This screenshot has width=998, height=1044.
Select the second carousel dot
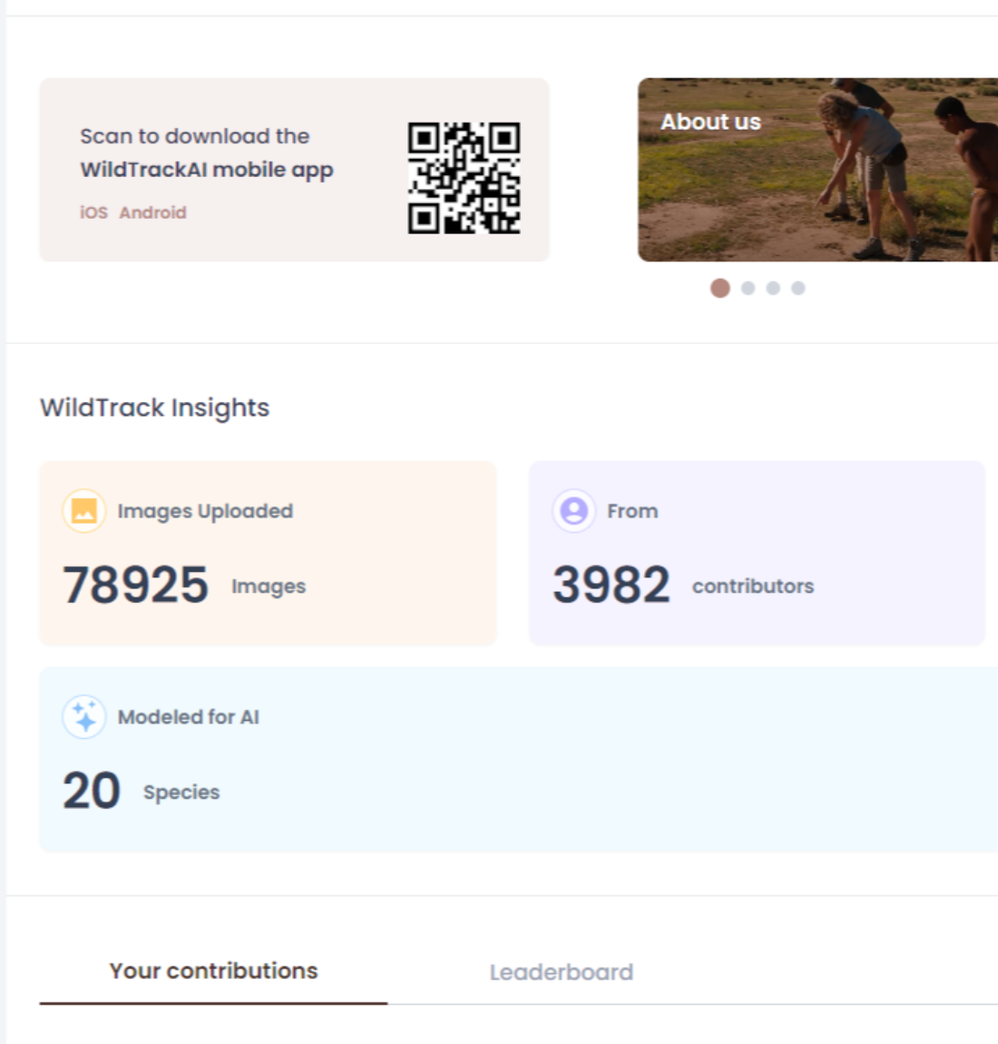[748, 289]
